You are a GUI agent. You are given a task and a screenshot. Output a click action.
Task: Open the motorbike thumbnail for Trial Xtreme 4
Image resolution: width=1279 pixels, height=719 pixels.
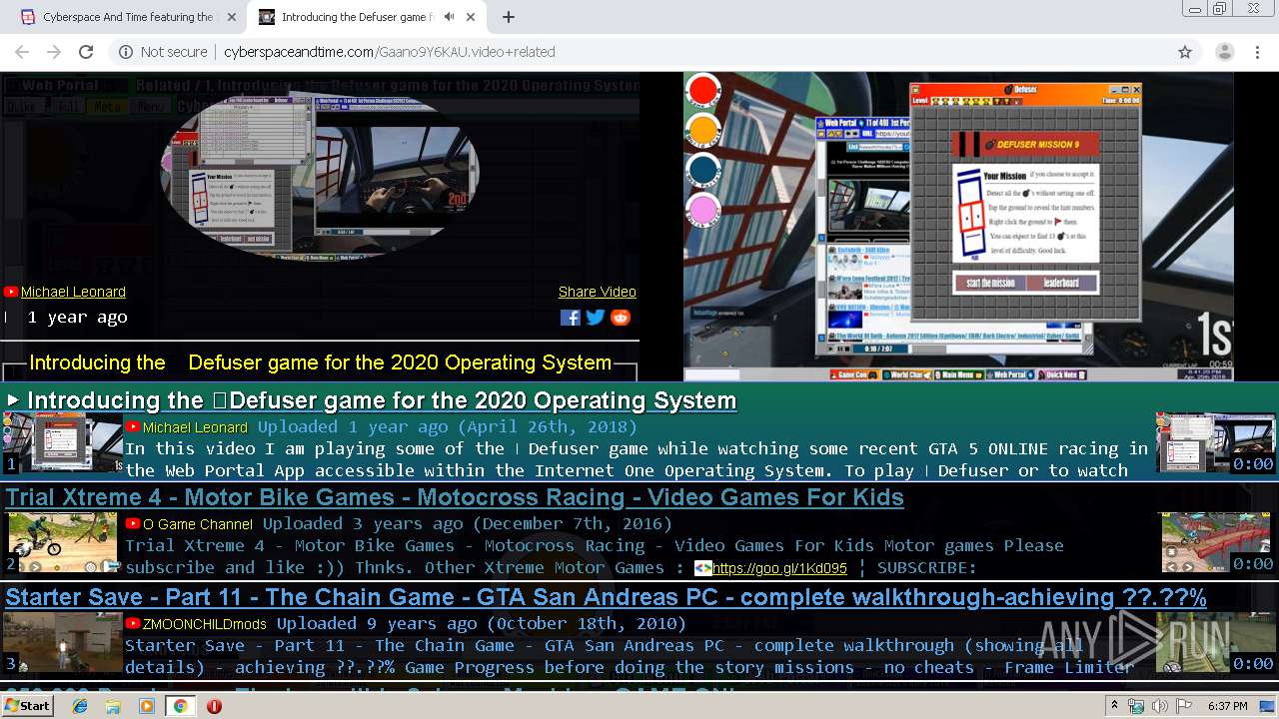coord(62,542)
